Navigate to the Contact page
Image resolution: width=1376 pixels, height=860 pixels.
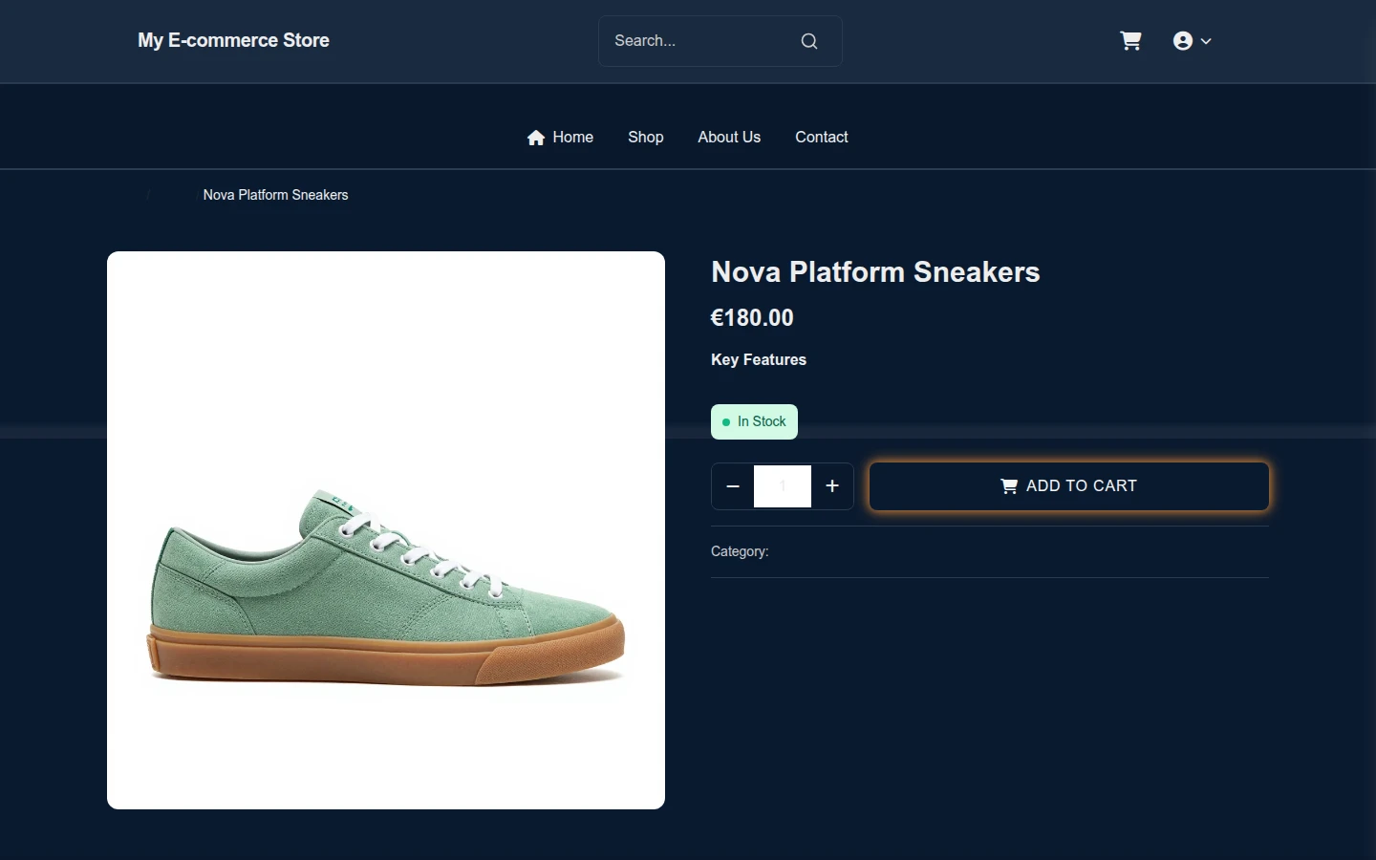822,138
